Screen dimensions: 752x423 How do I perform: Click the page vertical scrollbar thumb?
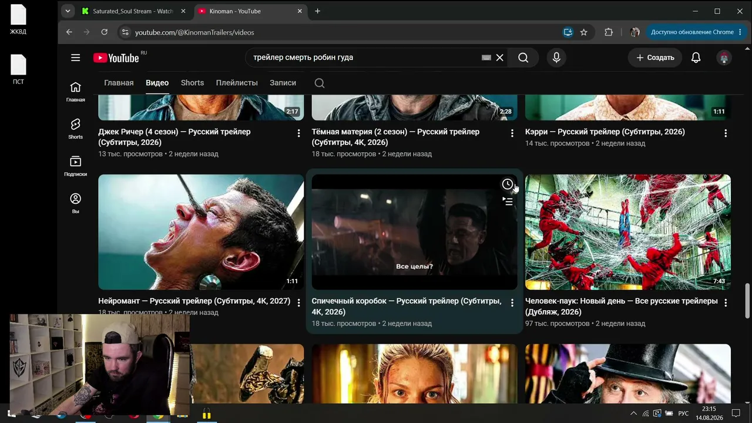click(x=747, y=301)
